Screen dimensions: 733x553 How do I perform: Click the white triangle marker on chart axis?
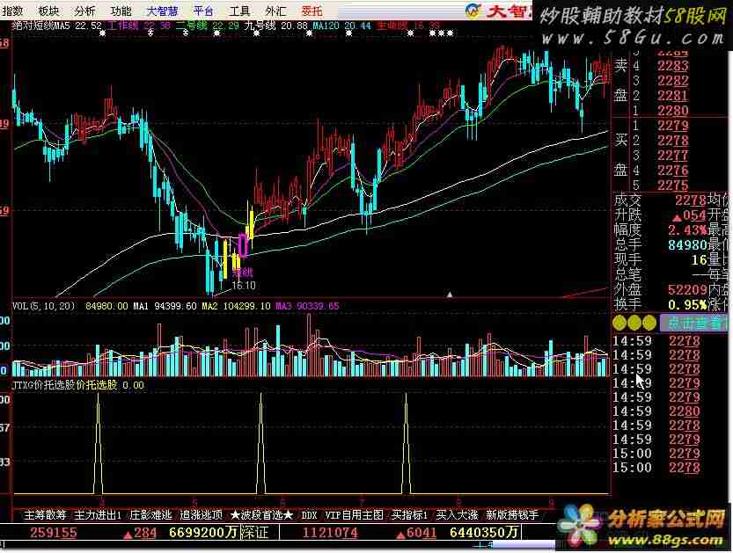[450, 295]
